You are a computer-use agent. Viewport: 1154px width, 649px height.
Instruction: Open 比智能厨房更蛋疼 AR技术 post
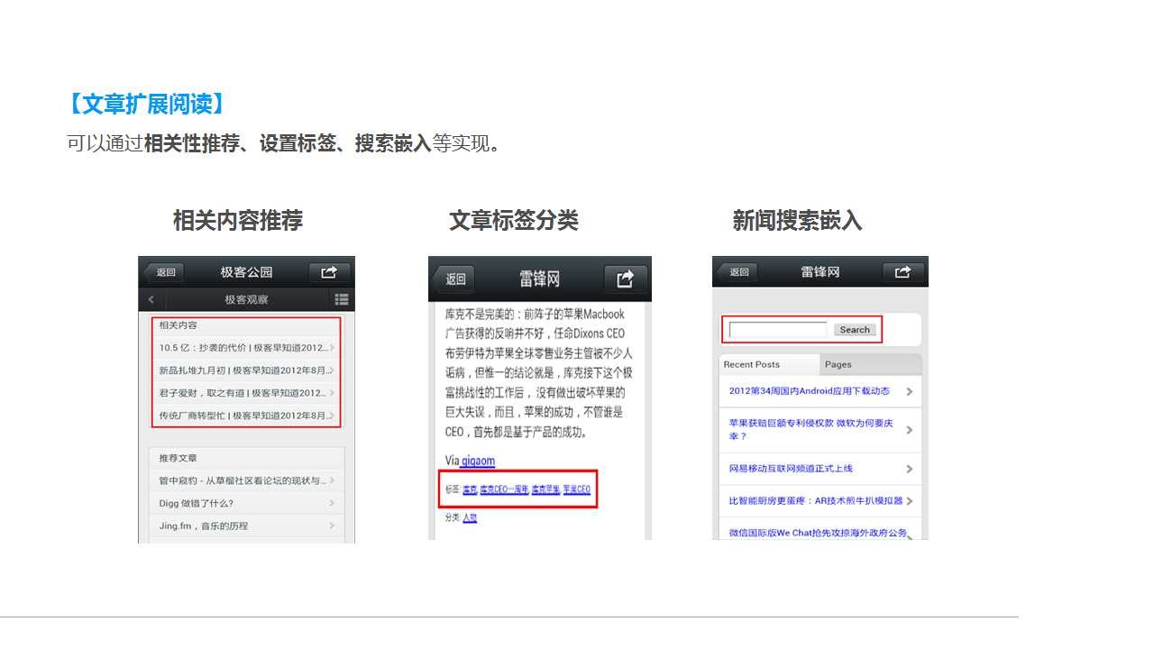[820, 500]
